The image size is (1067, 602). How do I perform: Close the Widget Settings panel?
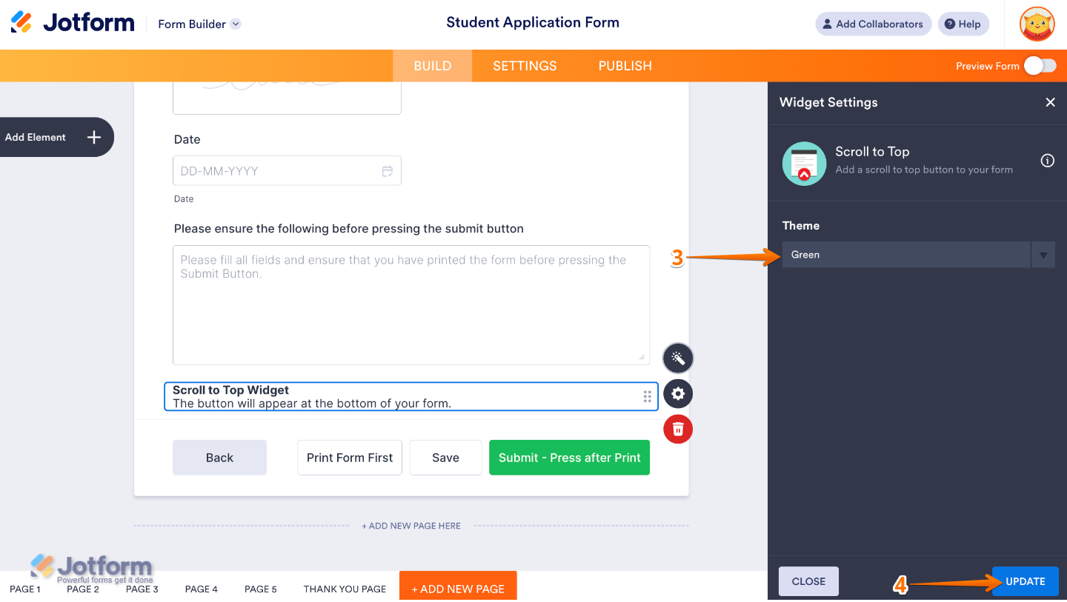coord(1050,102)
